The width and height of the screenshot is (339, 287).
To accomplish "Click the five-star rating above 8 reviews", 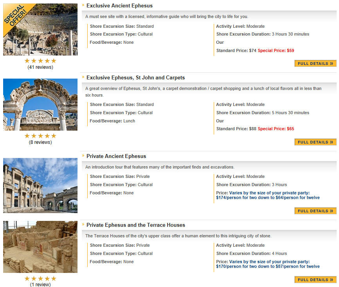I will (x=40, y=136).
